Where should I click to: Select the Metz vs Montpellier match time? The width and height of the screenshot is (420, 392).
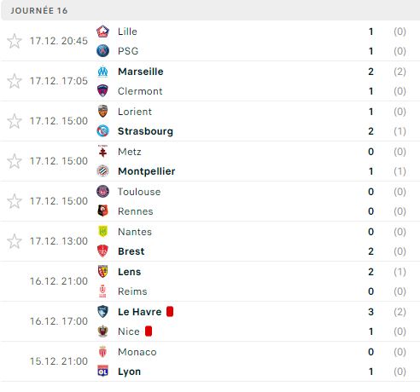point(59,161)
